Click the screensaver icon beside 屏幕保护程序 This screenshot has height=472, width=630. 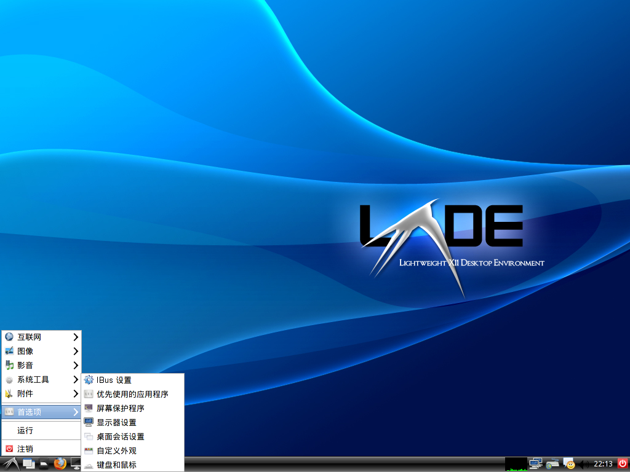(x=89, y=408)
